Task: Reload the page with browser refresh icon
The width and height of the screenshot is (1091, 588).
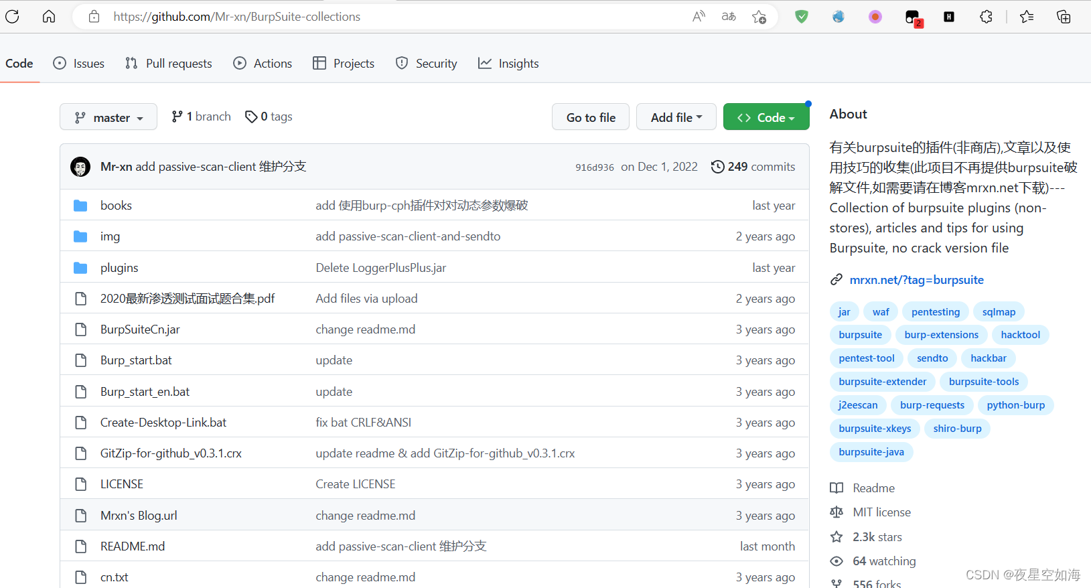Action: pos(12,17)
